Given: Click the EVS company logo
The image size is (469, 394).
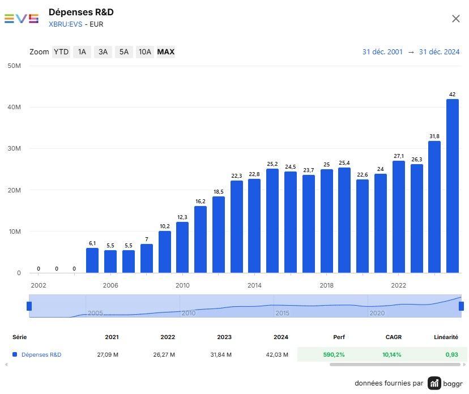Looking at the screenshot, I should 21,19.
